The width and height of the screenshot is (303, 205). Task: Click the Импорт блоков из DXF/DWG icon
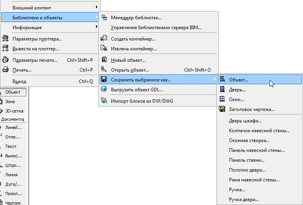[104, 101]
